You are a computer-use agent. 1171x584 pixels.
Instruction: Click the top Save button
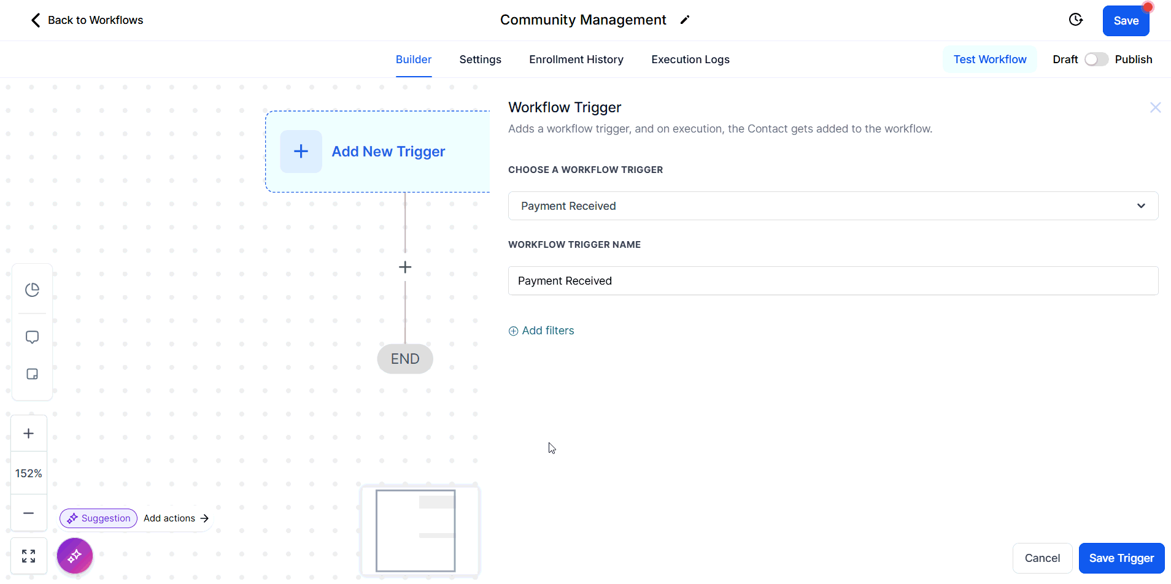click(1126, 21)
